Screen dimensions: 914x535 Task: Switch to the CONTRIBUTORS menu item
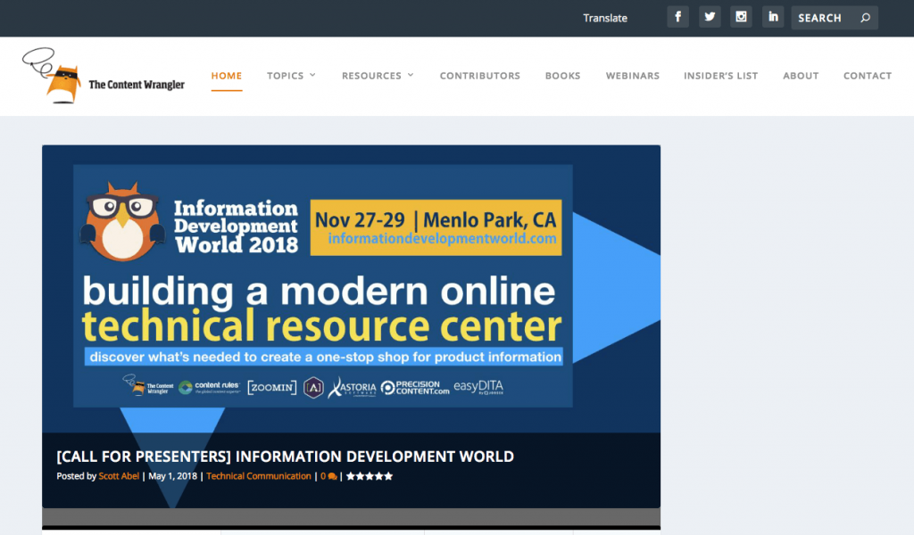[479, 76]
